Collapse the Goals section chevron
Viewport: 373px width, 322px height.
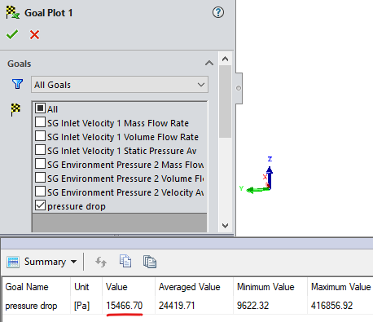pos(209,64)
